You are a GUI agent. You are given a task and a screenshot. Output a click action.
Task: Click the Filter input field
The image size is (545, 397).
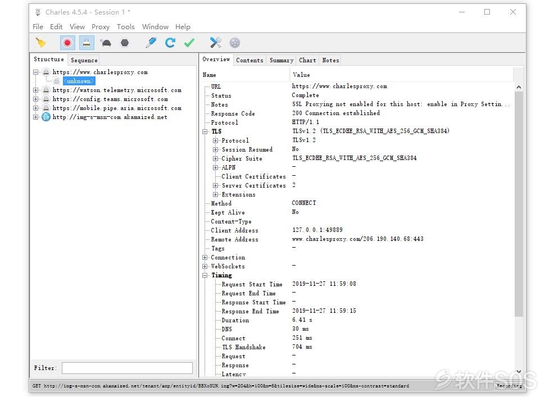tap(127, 368)
